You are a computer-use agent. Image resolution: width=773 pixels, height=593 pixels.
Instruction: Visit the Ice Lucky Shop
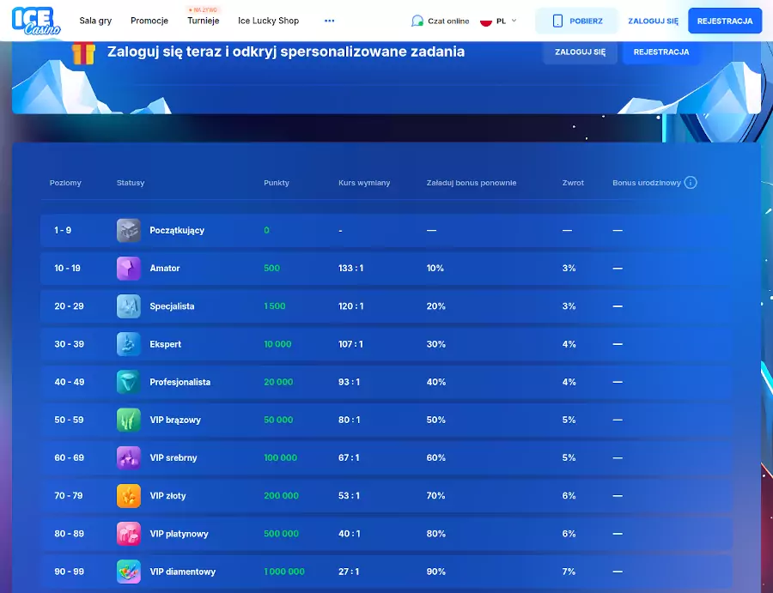(269, 21)
